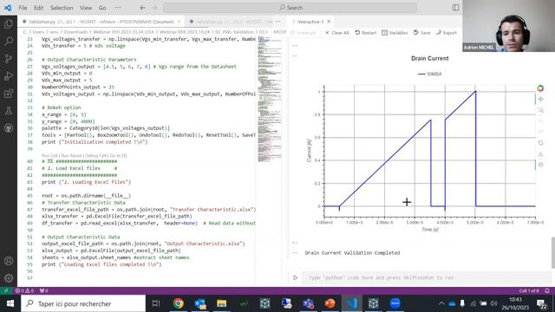This screenshot has width=555, height=312.
Task: Expand the topmost collapsed cell ellipsis
Action: pos(295,46)
